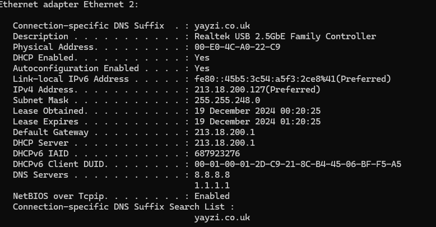Click the yayzi.co.uk search list entry at bottom
Viewport: 436px width, 227px height.
(222, 217)
